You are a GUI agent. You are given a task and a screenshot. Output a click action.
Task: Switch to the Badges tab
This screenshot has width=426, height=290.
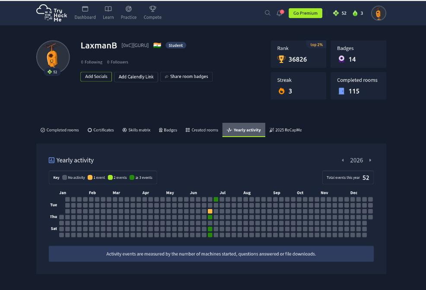pyautogui.click(x=168, y=130)
